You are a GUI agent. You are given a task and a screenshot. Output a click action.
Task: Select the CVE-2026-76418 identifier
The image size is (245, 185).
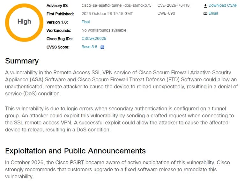(174, 5)
